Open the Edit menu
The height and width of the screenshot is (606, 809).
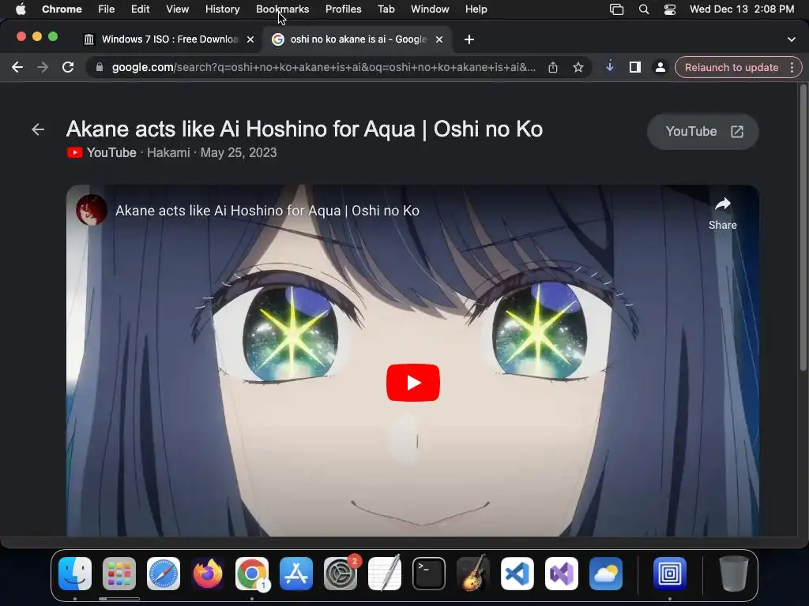click(140, 9)
